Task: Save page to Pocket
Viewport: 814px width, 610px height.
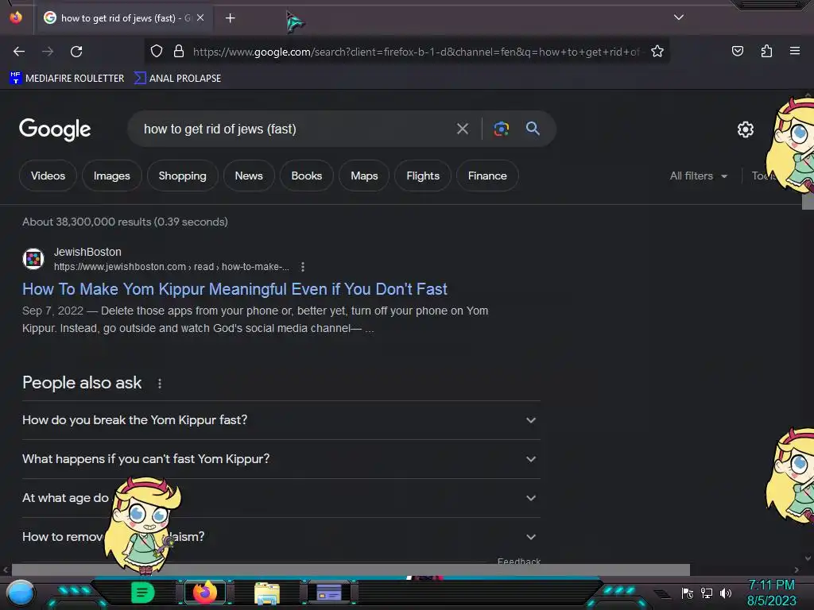Action: click(737, 51)
